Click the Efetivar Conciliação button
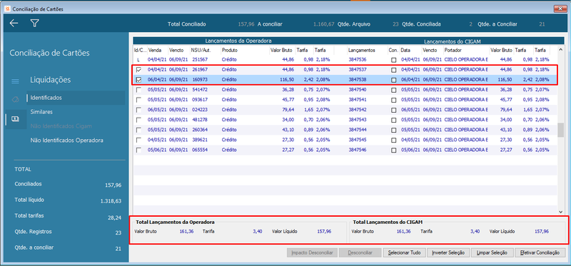571x266 pixels. pos(540,252)
